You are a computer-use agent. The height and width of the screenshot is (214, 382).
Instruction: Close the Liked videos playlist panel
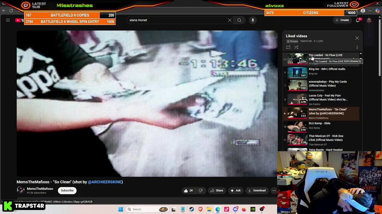pos(357,38)
